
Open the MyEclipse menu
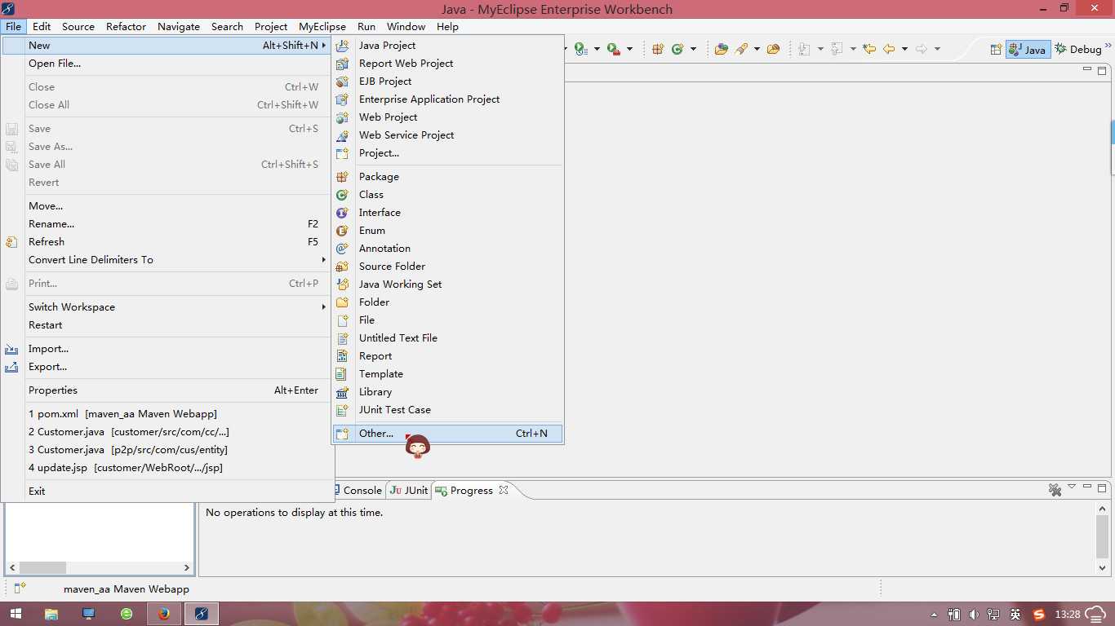click(x=322, y=26)
